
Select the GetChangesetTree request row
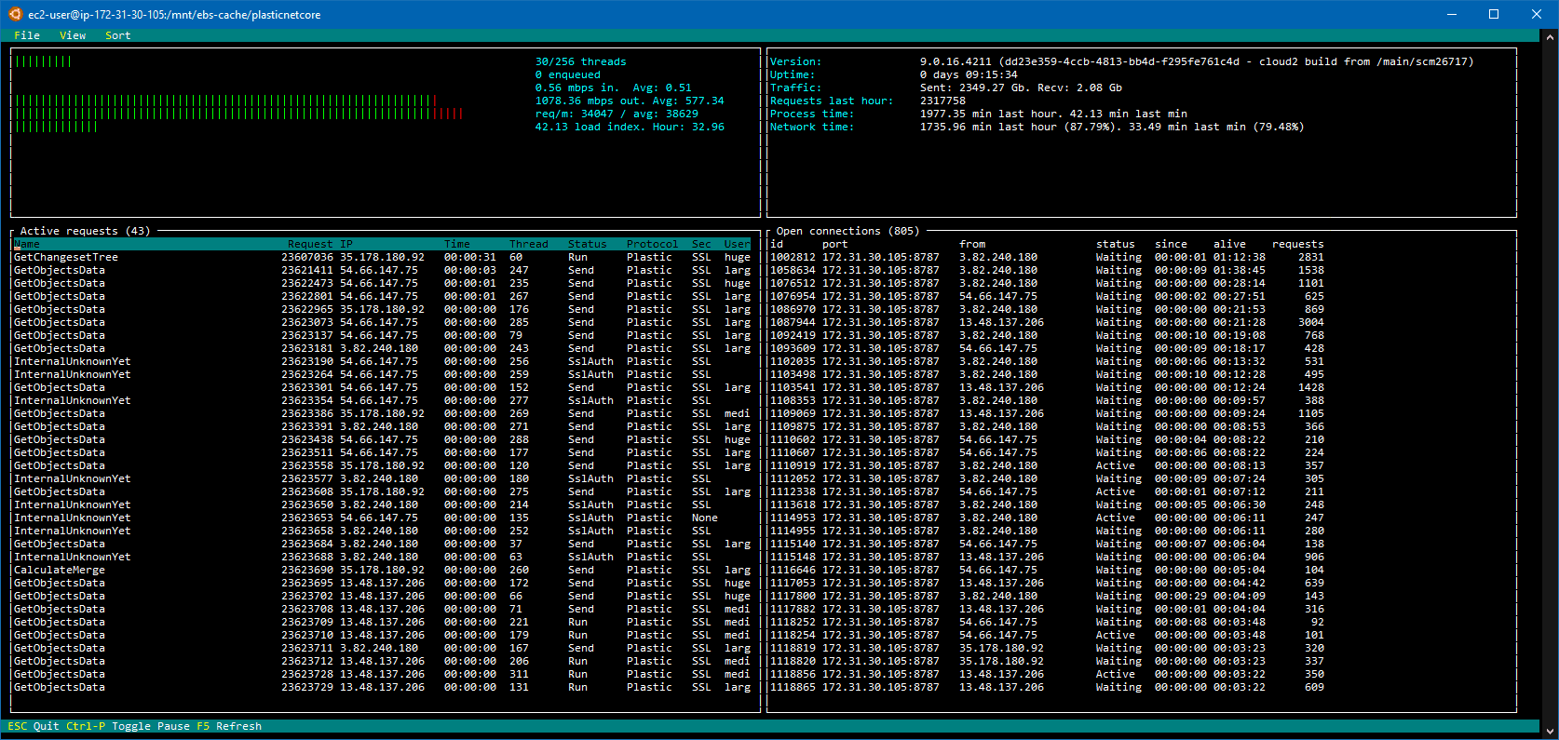[383, 257]
